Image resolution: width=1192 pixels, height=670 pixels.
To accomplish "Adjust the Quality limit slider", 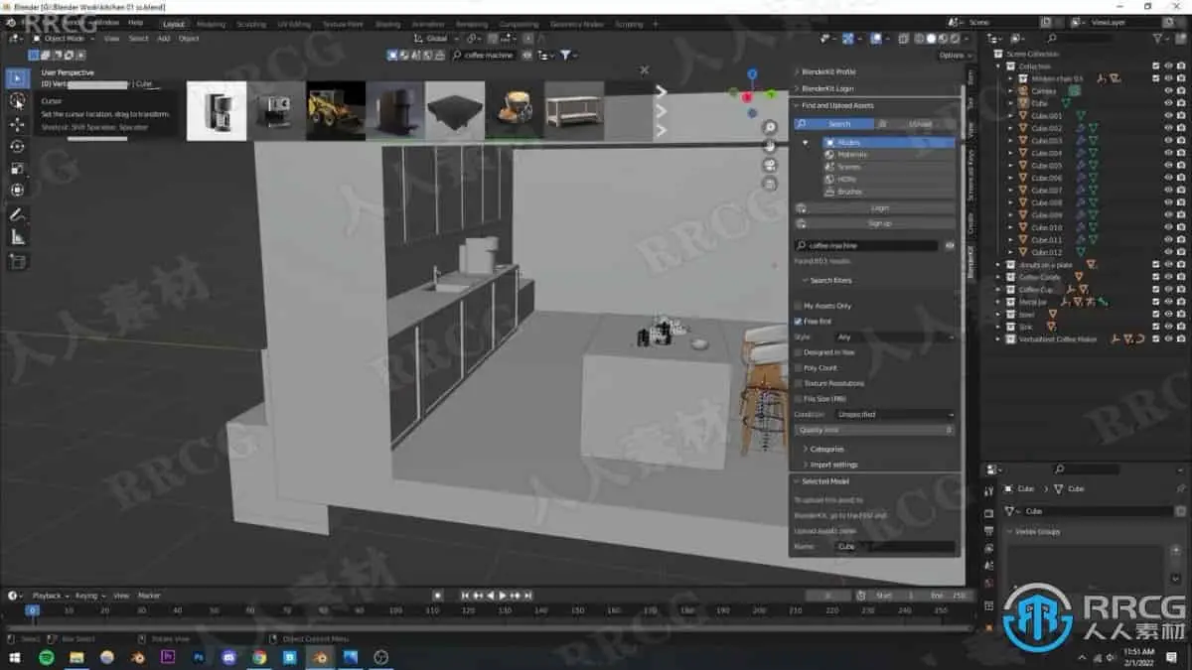I will [872, 429].
